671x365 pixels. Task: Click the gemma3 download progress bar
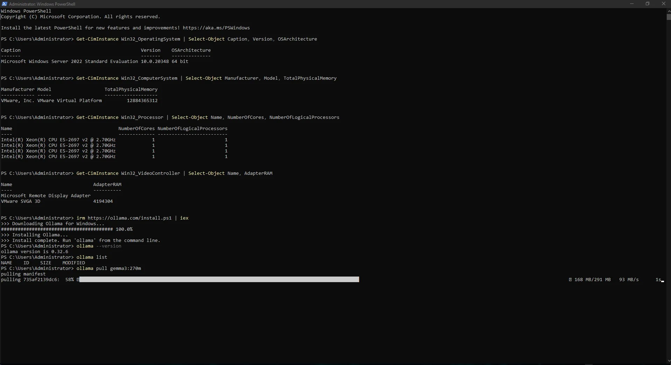click(x=219, y=279)
